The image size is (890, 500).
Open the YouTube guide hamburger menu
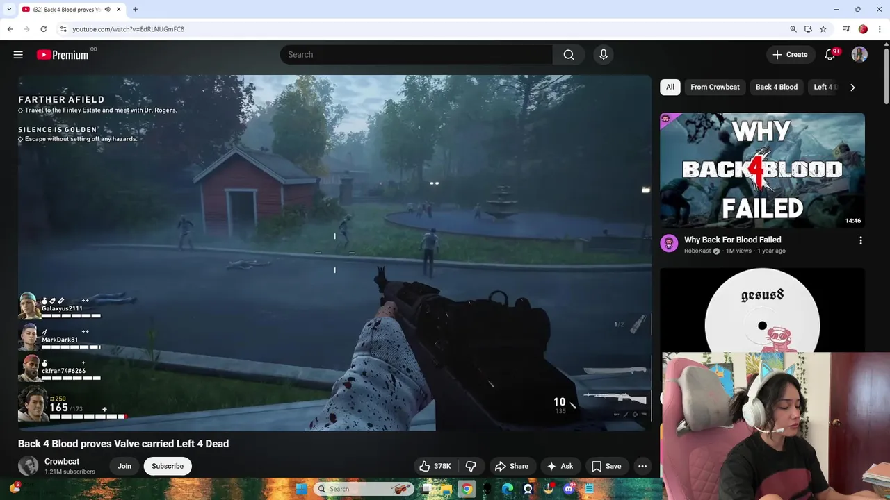[18, 55]
